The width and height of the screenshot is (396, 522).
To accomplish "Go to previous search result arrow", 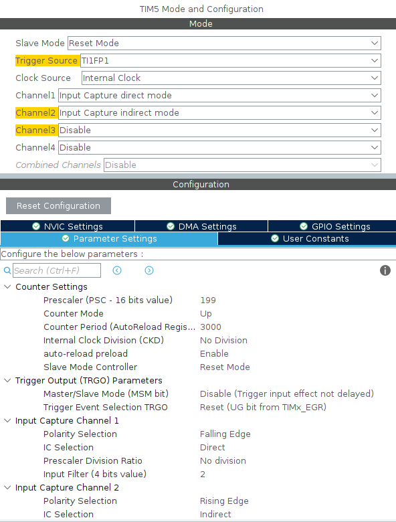I will click(x=117, y=270).
